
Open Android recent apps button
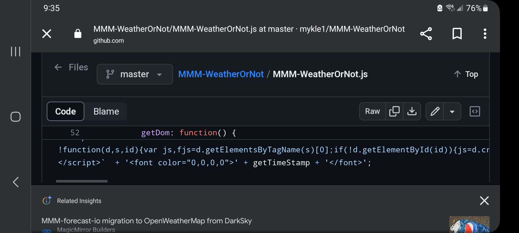16,52
